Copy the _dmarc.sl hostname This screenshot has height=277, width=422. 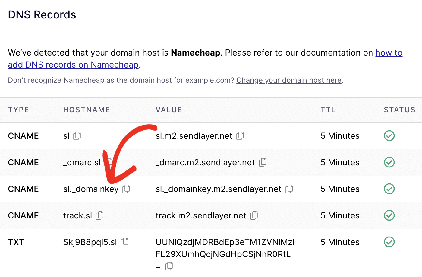point(109,162)
